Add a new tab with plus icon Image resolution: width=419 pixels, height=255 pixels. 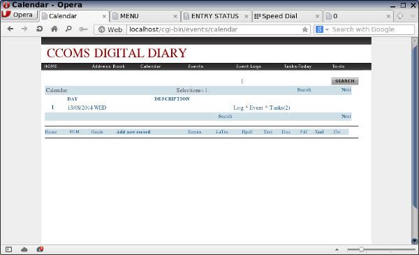coord(399,16)
